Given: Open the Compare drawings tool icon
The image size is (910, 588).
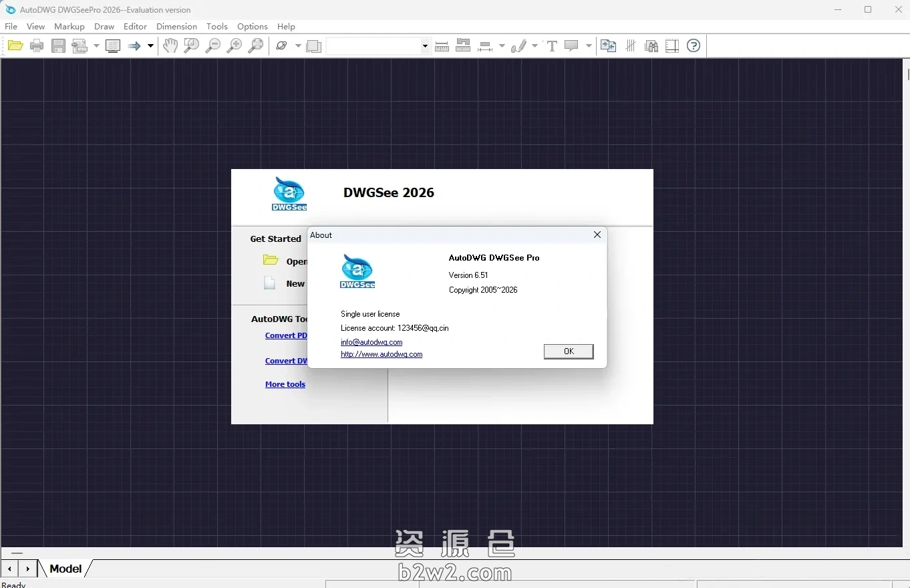Looking at the screenshot, I should [x=608, y=46].
